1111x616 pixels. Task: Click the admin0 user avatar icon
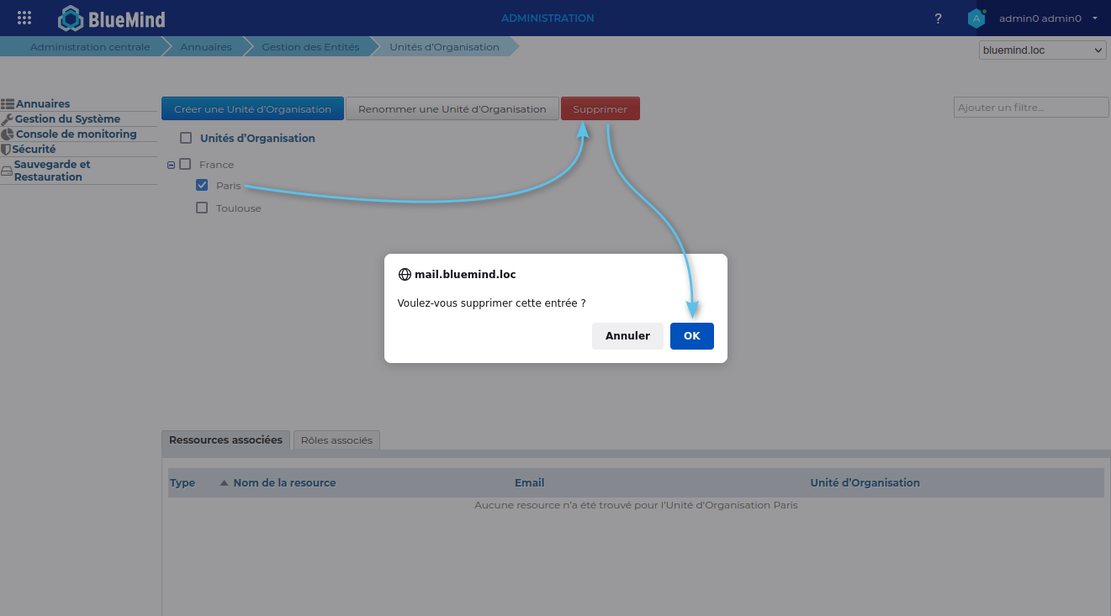[976, 18]
